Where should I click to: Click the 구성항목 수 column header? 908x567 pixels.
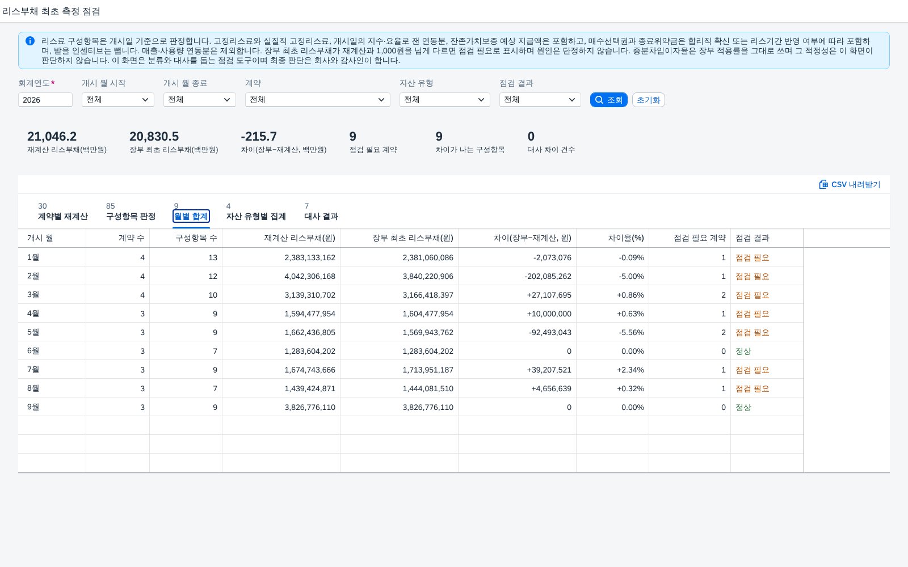point(186,238)
